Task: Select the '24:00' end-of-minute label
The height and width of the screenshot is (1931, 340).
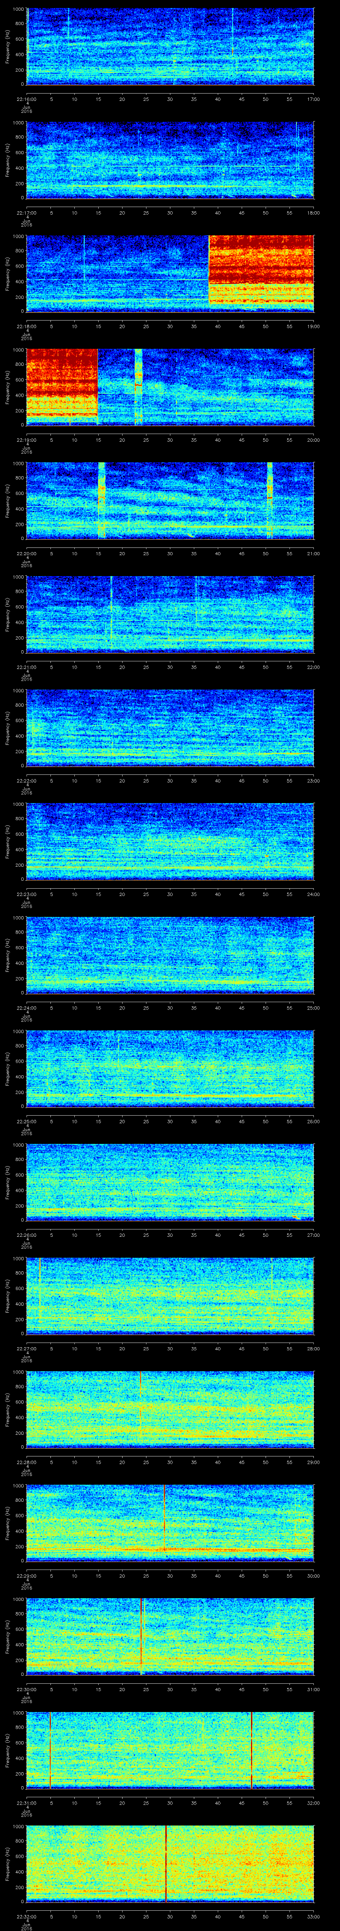Action: click(x=313, y=894)
